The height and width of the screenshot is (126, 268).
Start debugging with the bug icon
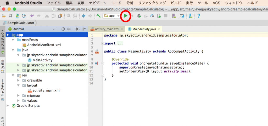[139, 16]
